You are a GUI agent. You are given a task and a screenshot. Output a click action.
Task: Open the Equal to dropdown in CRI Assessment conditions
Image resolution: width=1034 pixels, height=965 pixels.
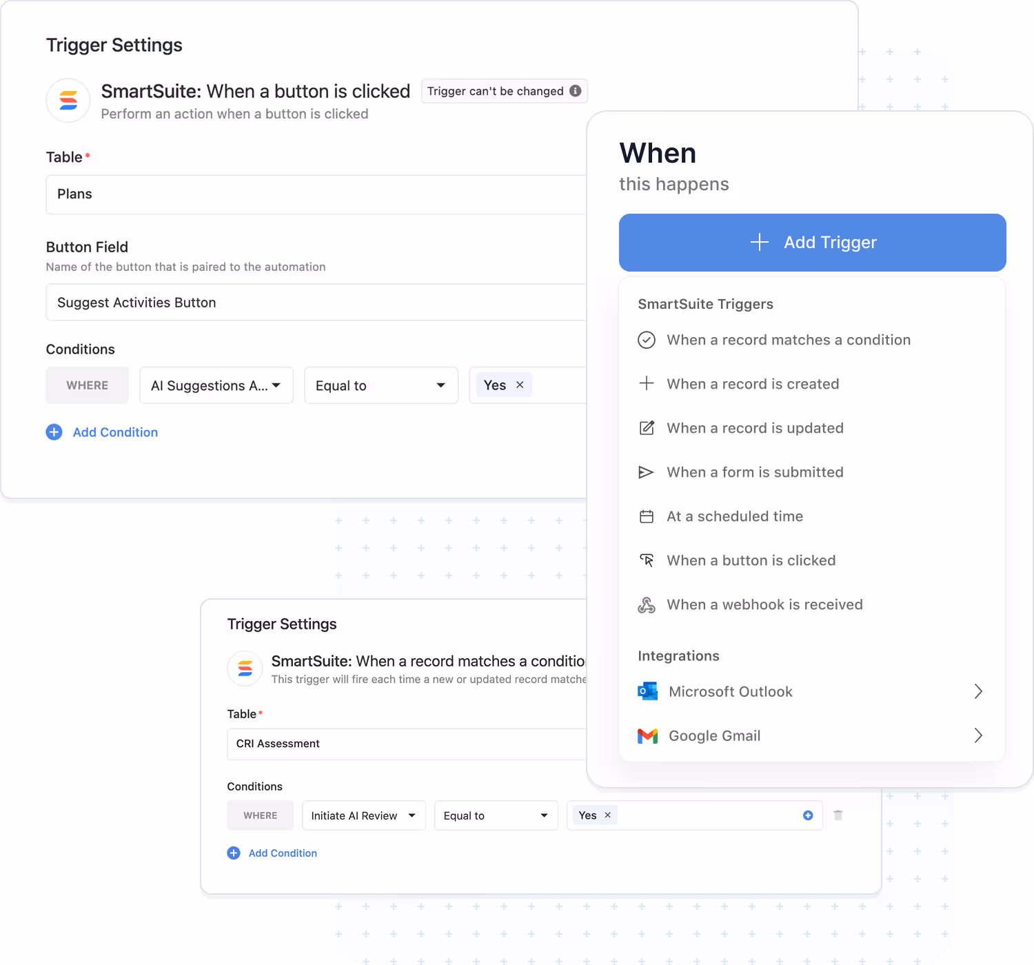pyautogui.click(x=496, y=815)
